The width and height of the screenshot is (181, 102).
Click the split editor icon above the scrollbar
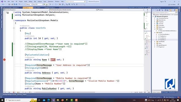pyautogui.click(x=147, y=10)
